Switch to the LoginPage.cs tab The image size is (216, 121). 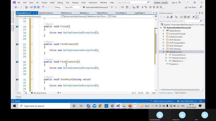(x=140, y=13)
